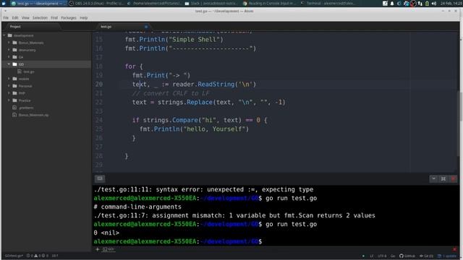463x260 pixels.
Task: Select the GO terminal status tab
Action: [x=109, y=249]
